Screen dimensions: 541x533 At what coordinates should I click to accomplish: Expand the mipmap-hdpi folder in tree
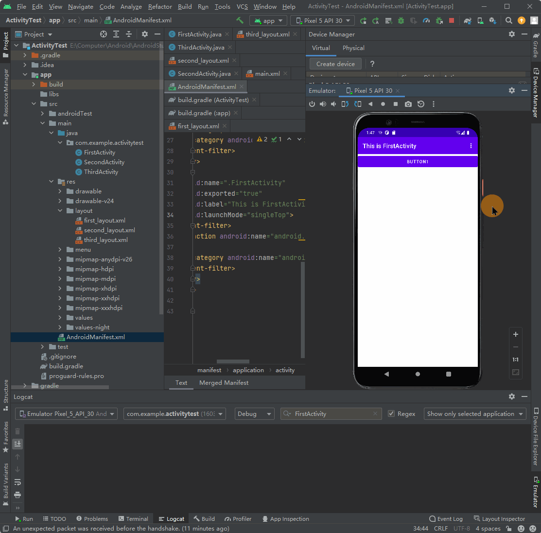pyautogui.click(x=60, y=269)
